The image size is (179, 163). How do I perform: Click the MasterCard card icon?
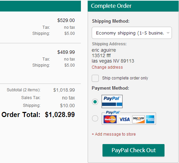coord(110,119)
